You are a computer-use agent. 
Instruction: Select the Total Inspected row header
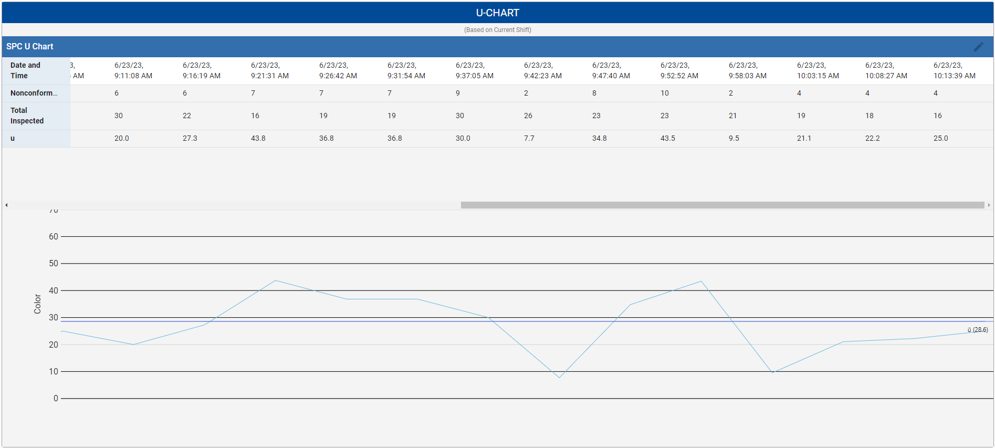click(27, 116)
